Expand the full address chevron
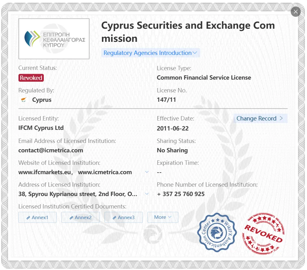Viewport: 307px width, 270px height. click(x=147, y=194)
